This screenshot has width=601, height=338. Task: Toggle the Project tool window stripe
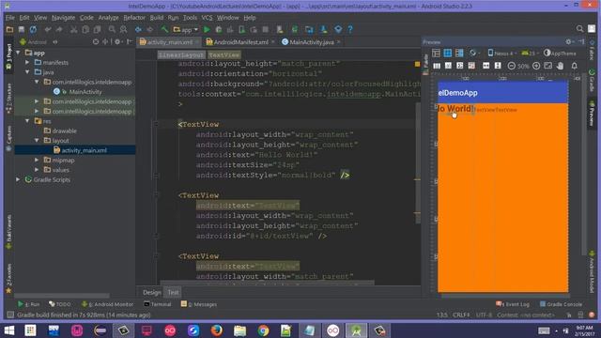[x=8, y=56]
